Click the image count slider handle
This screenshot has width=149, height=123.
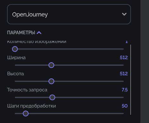15,49
